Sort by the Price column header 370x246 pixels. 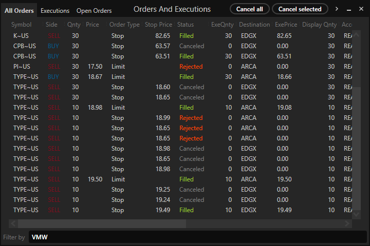(92, 25)
